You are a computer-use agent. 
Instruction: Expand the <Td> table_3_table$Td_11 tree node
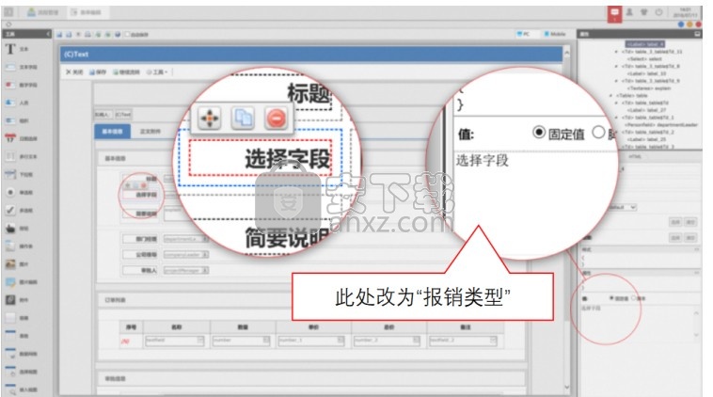click(x=616, y=52)
